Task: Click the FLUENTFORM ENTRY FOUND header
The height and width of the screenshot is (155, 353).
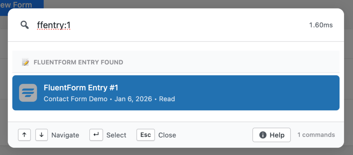Action: click(78, 62)
